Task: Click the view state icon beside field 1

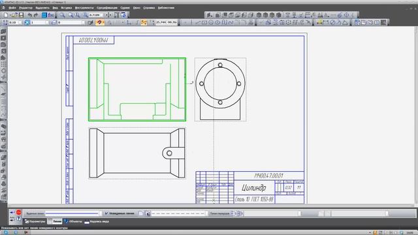Action: point(27,23)
